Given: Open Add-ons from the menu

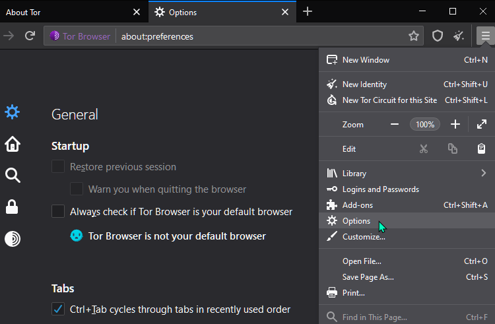Looking at the screenshot, I should (x=407, y=205).
